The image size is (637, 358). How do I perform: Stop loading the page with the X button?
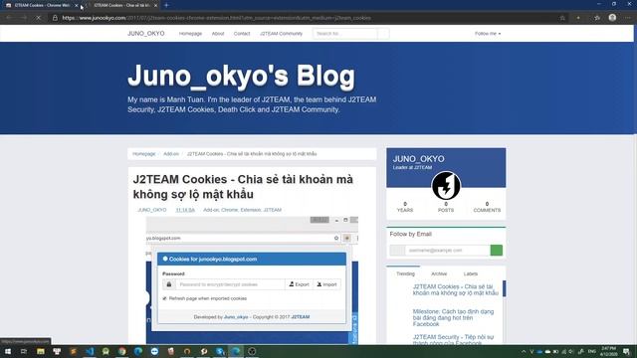click(38, 18)
